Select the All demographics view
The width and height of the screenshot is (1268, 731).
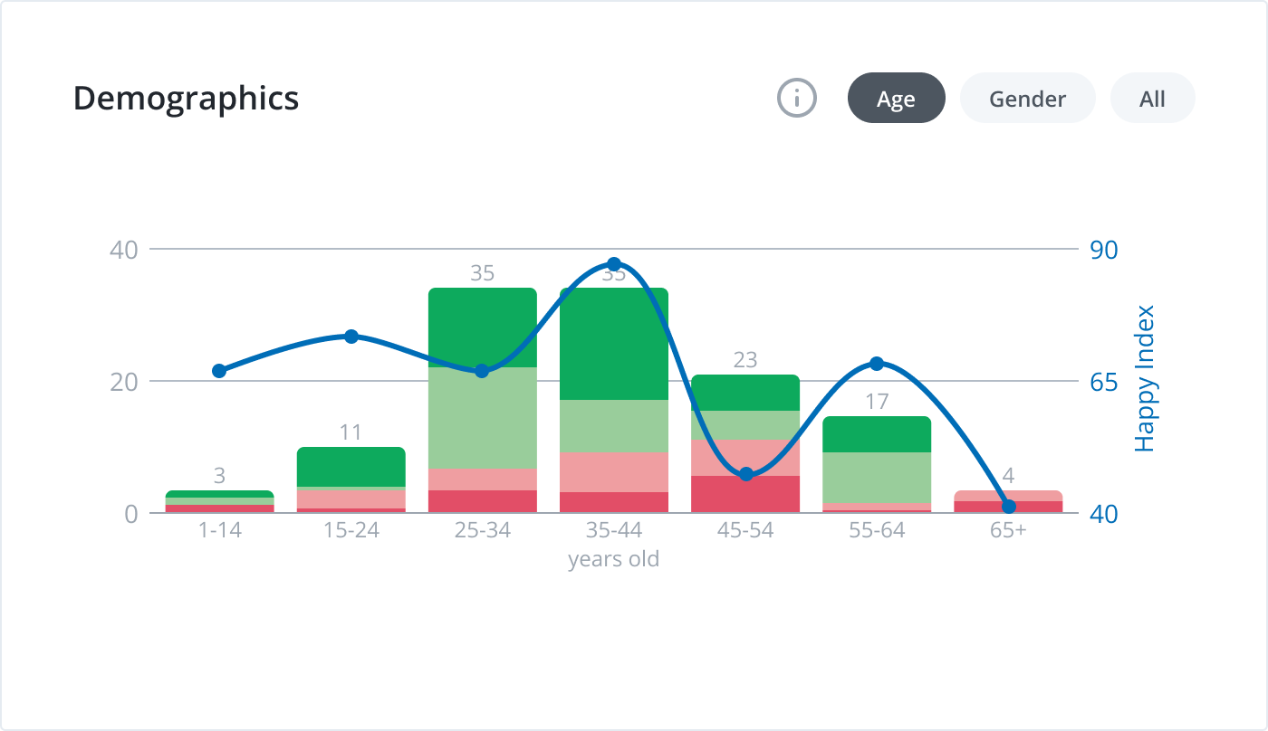[x=1152, y=98]
